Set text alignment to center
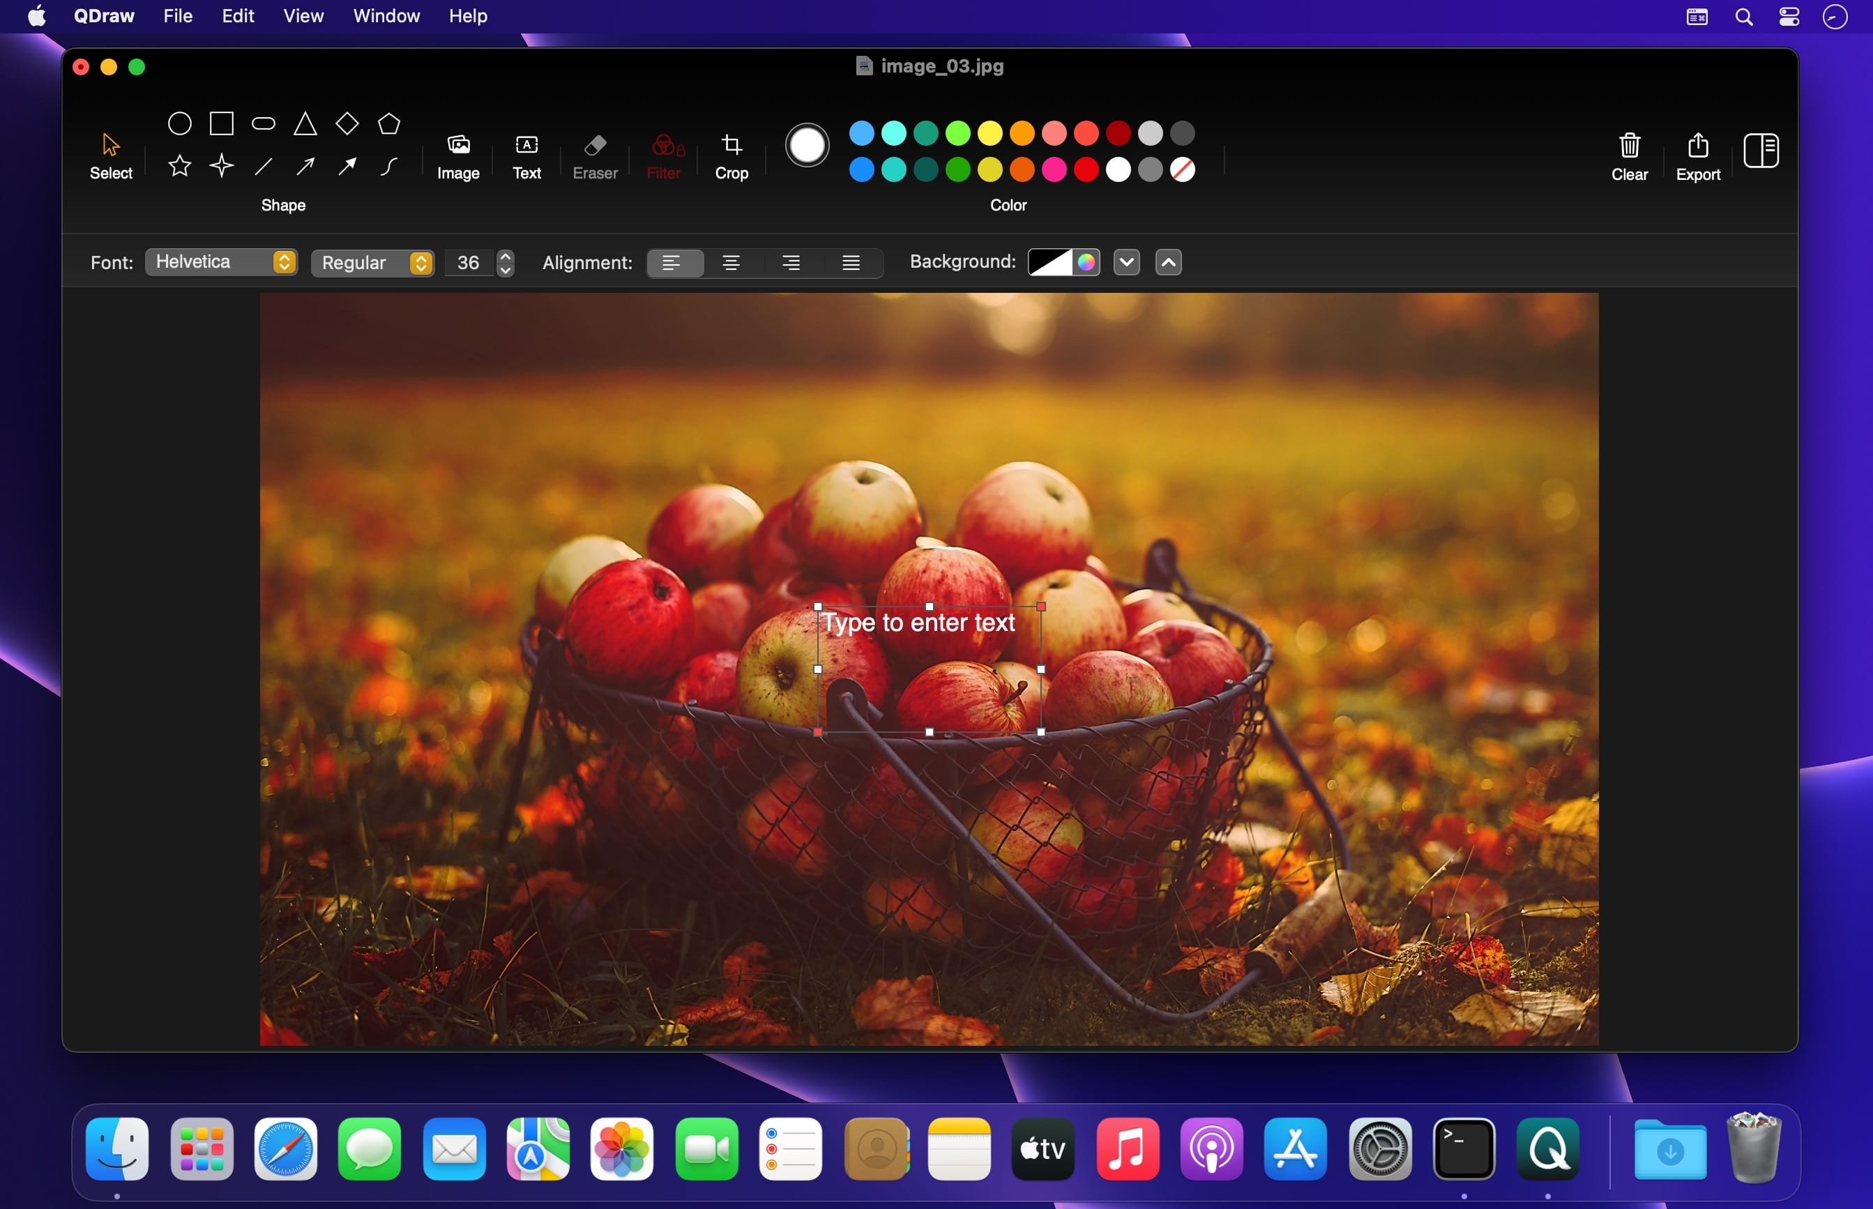This screenshot has width=1873, height=1209. [x=731, y=263]
